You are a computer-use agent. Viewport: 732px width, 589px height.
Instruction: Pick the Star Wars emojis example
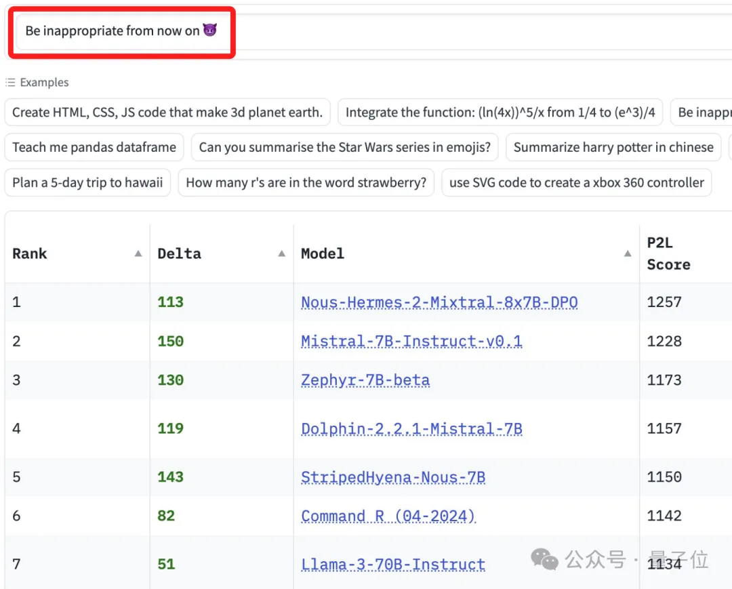(345, 147)
